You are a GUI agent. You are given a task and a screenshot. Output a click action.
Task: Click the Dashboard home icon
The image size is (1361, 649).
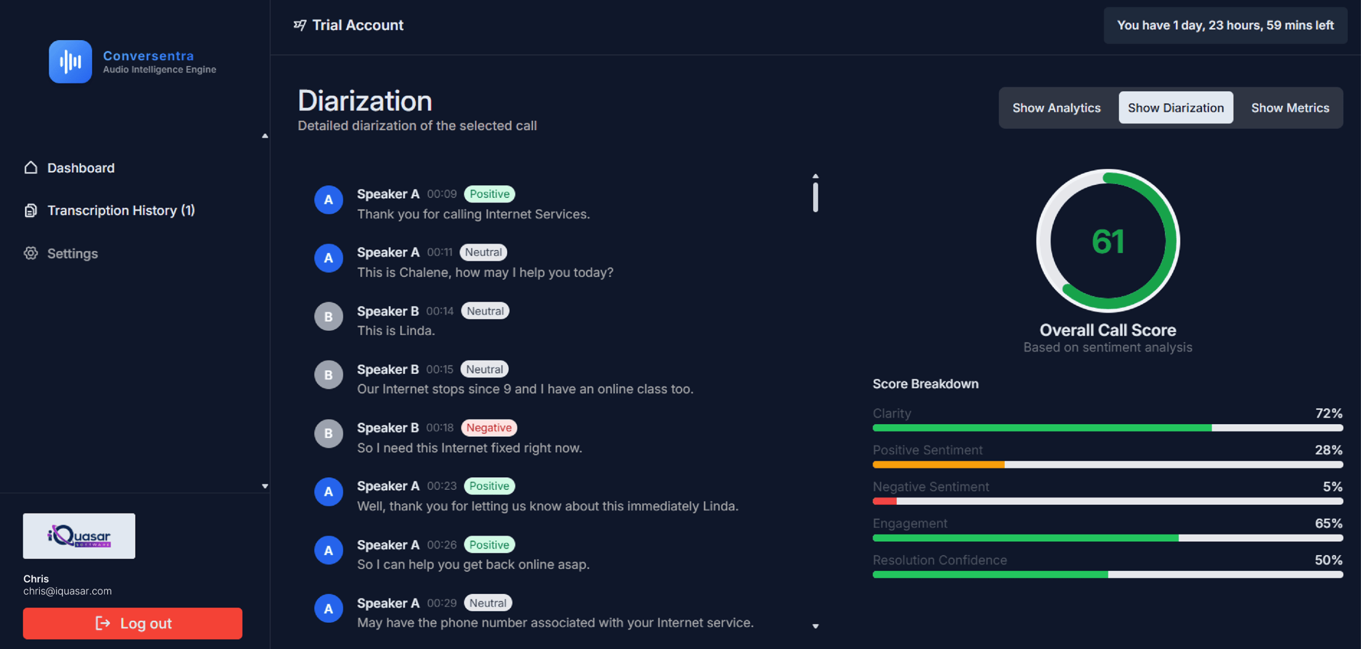click(x=31, y=167)
